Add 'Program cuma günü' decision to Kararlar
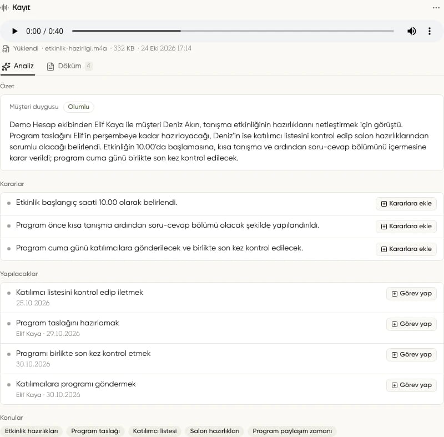This screenshot has height=437, width=444. 406,249
